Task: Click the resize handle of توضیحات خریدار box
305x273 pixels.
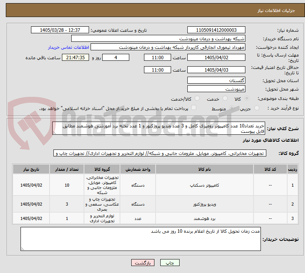Action: (22, 249)
